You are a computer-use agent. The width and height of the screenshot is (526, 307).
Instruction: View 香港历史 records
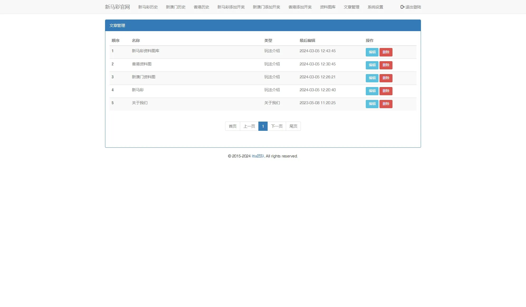(x=201, y=7)
